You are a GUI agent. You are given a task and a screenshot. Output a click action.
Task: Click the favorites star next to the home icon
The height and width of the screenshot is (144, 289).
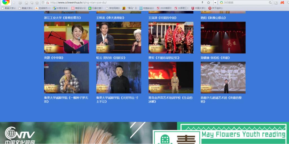coord(37,3)
